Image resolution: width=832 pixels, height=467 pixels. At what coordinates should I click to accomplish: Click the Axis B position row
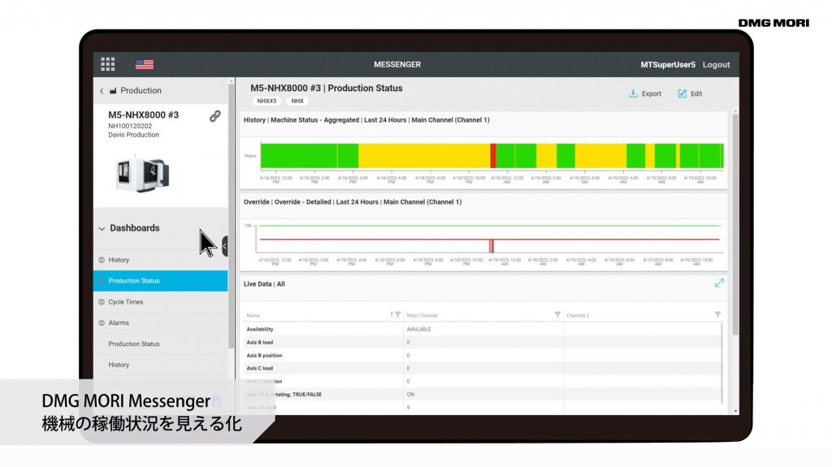click(483, 355)
